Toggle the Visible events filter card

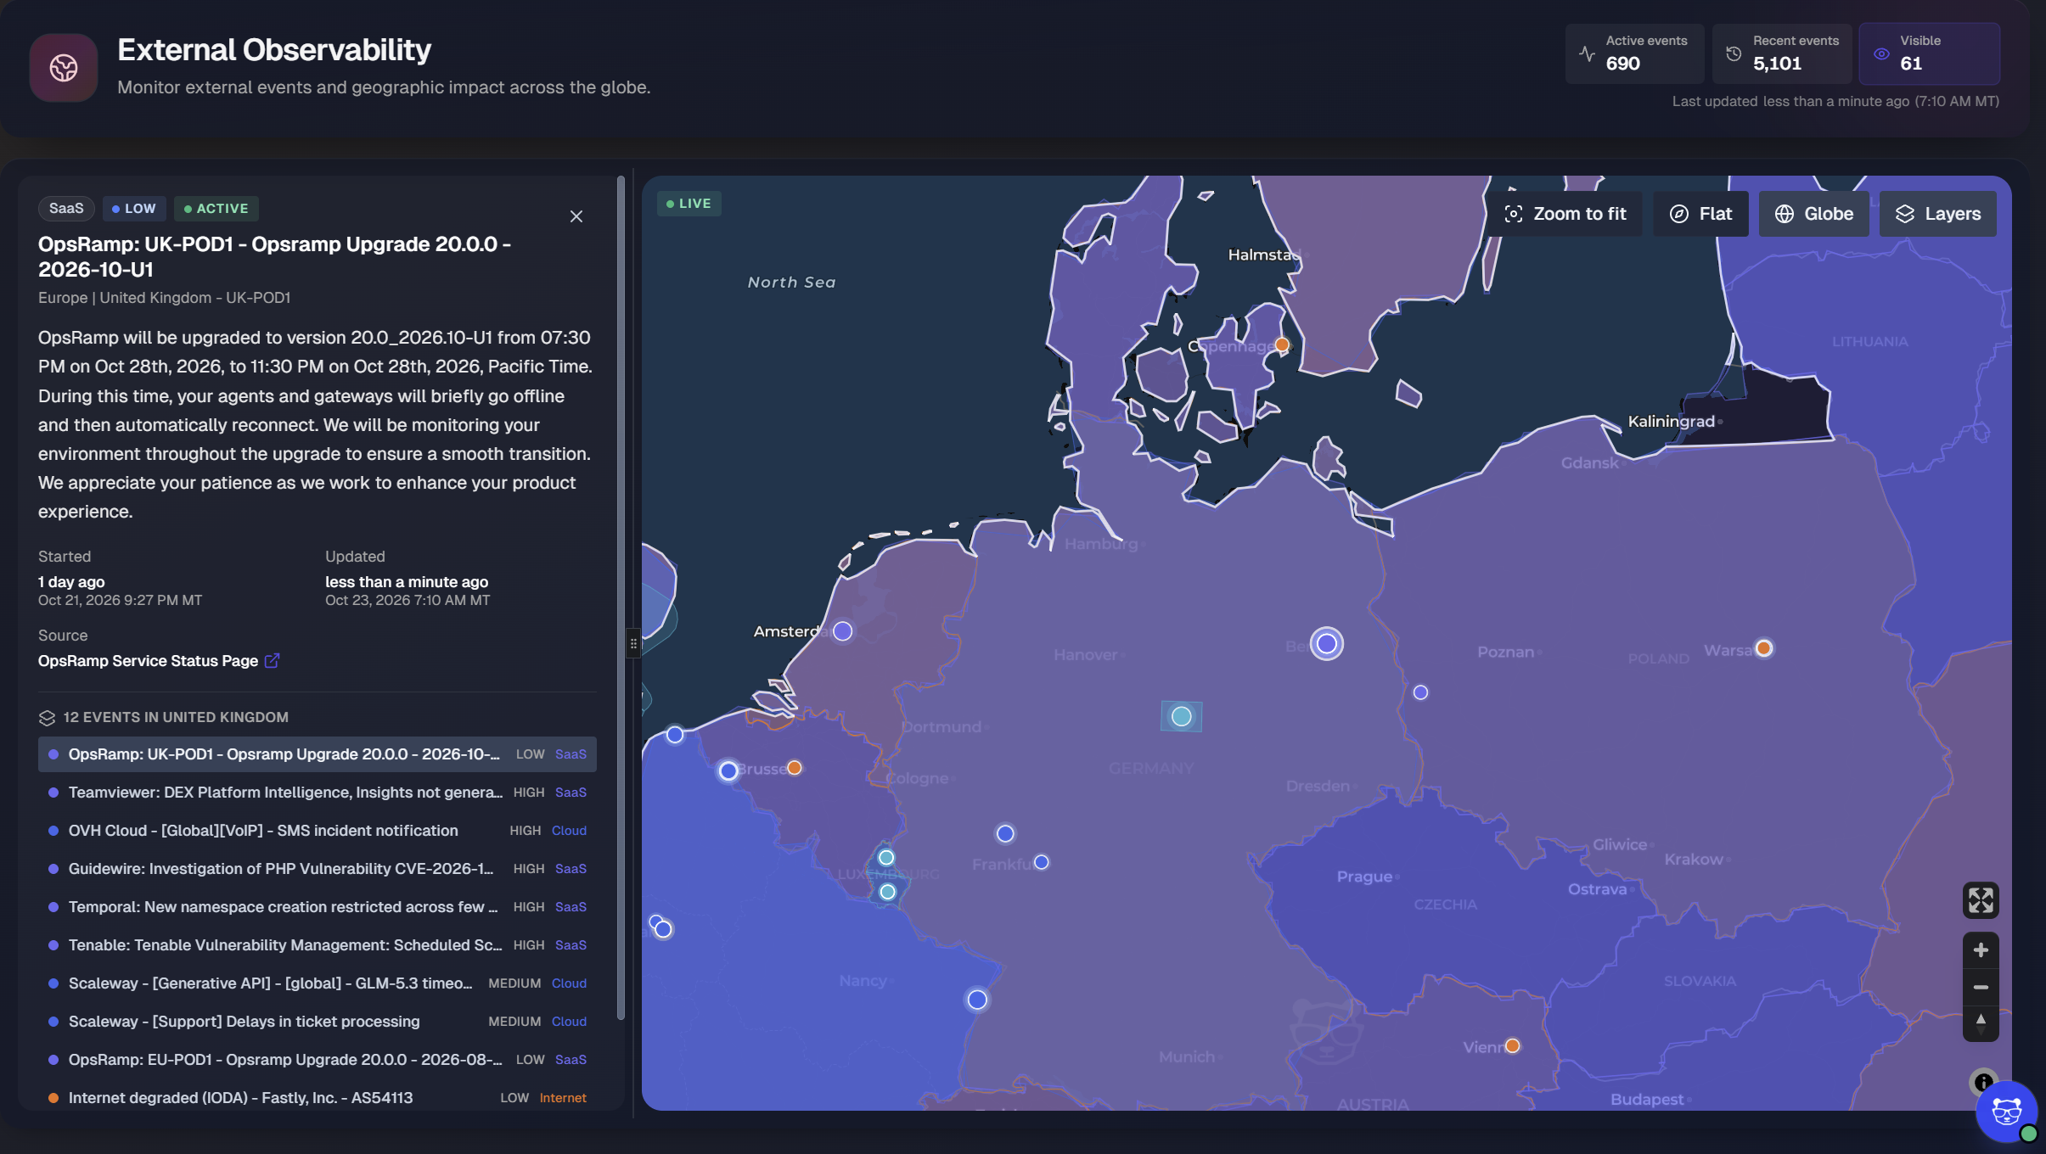coord(1929,53)
